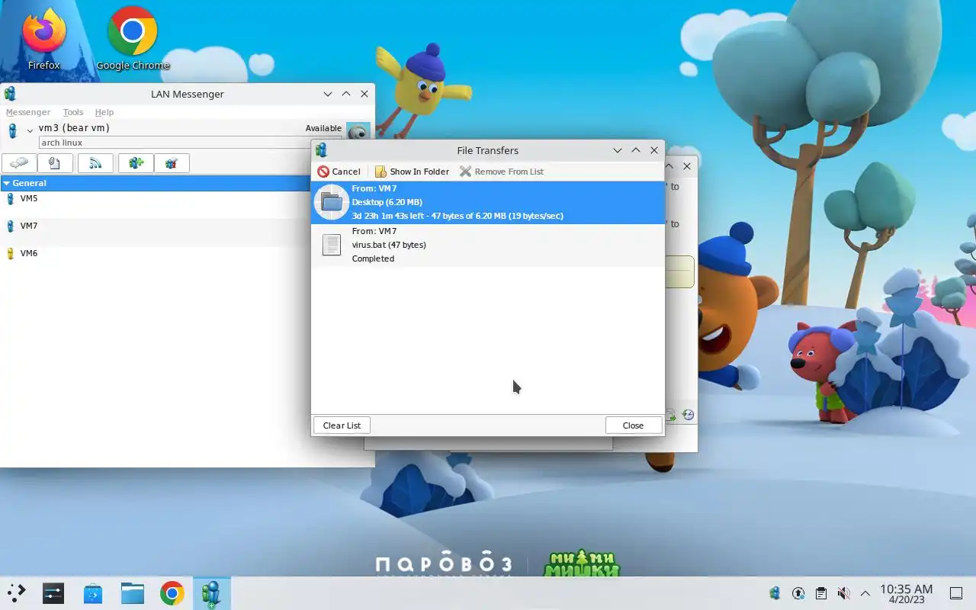Click Show In Folder button
The height and width of the screenshot is (610, 976).
click(x=412, y=172)
